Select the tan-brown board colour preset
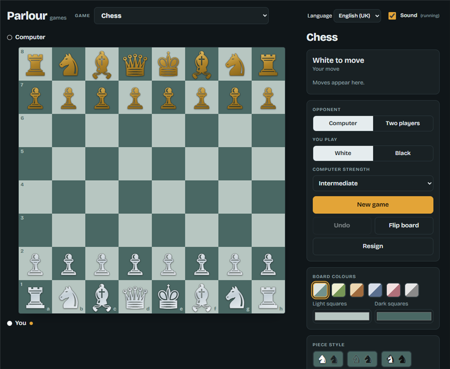 coord(356,290)
